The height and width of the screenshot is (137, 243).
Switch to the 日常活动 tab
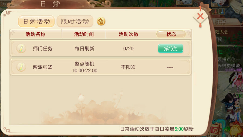point(36,21)
